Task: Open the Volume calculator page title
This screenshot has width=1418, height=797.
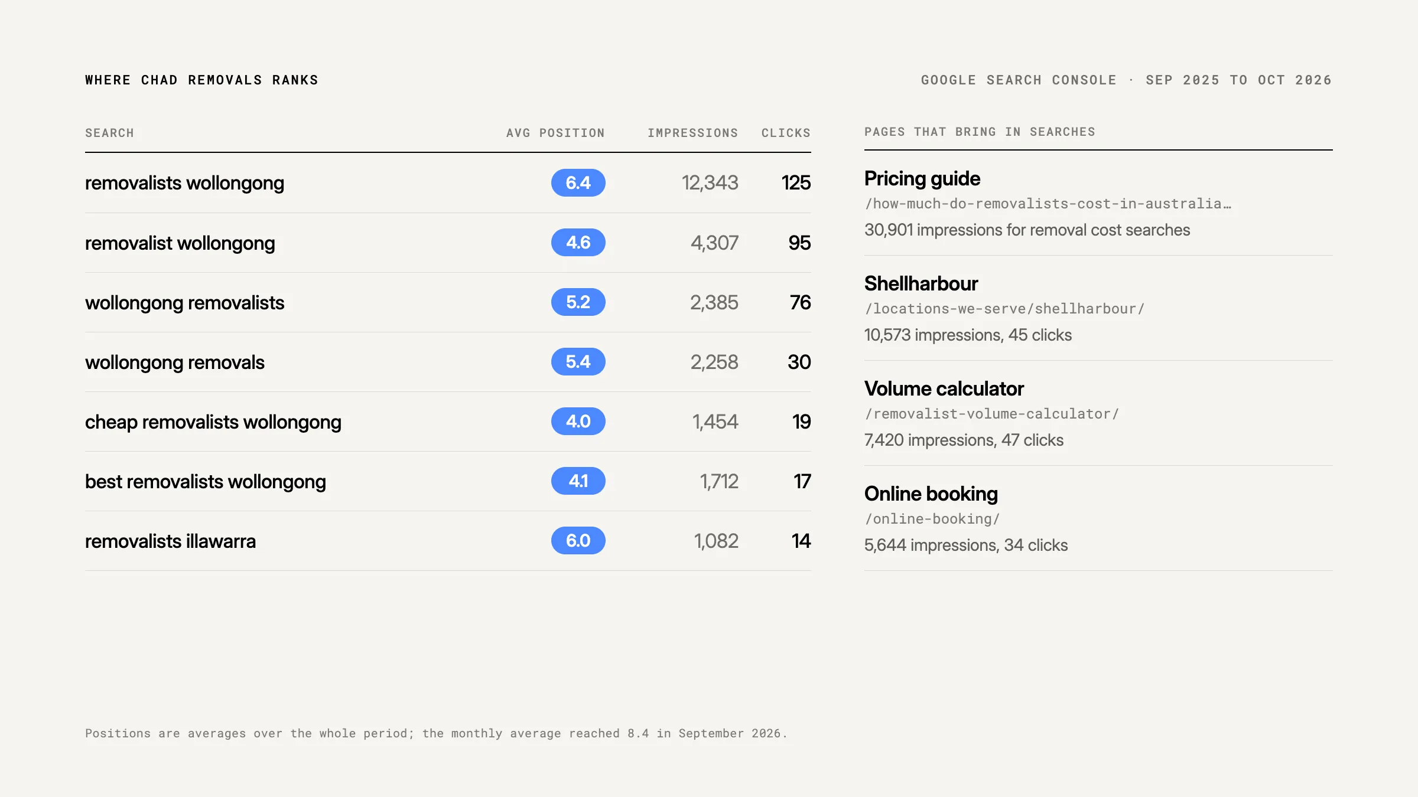Action: [x=944, y=388]
